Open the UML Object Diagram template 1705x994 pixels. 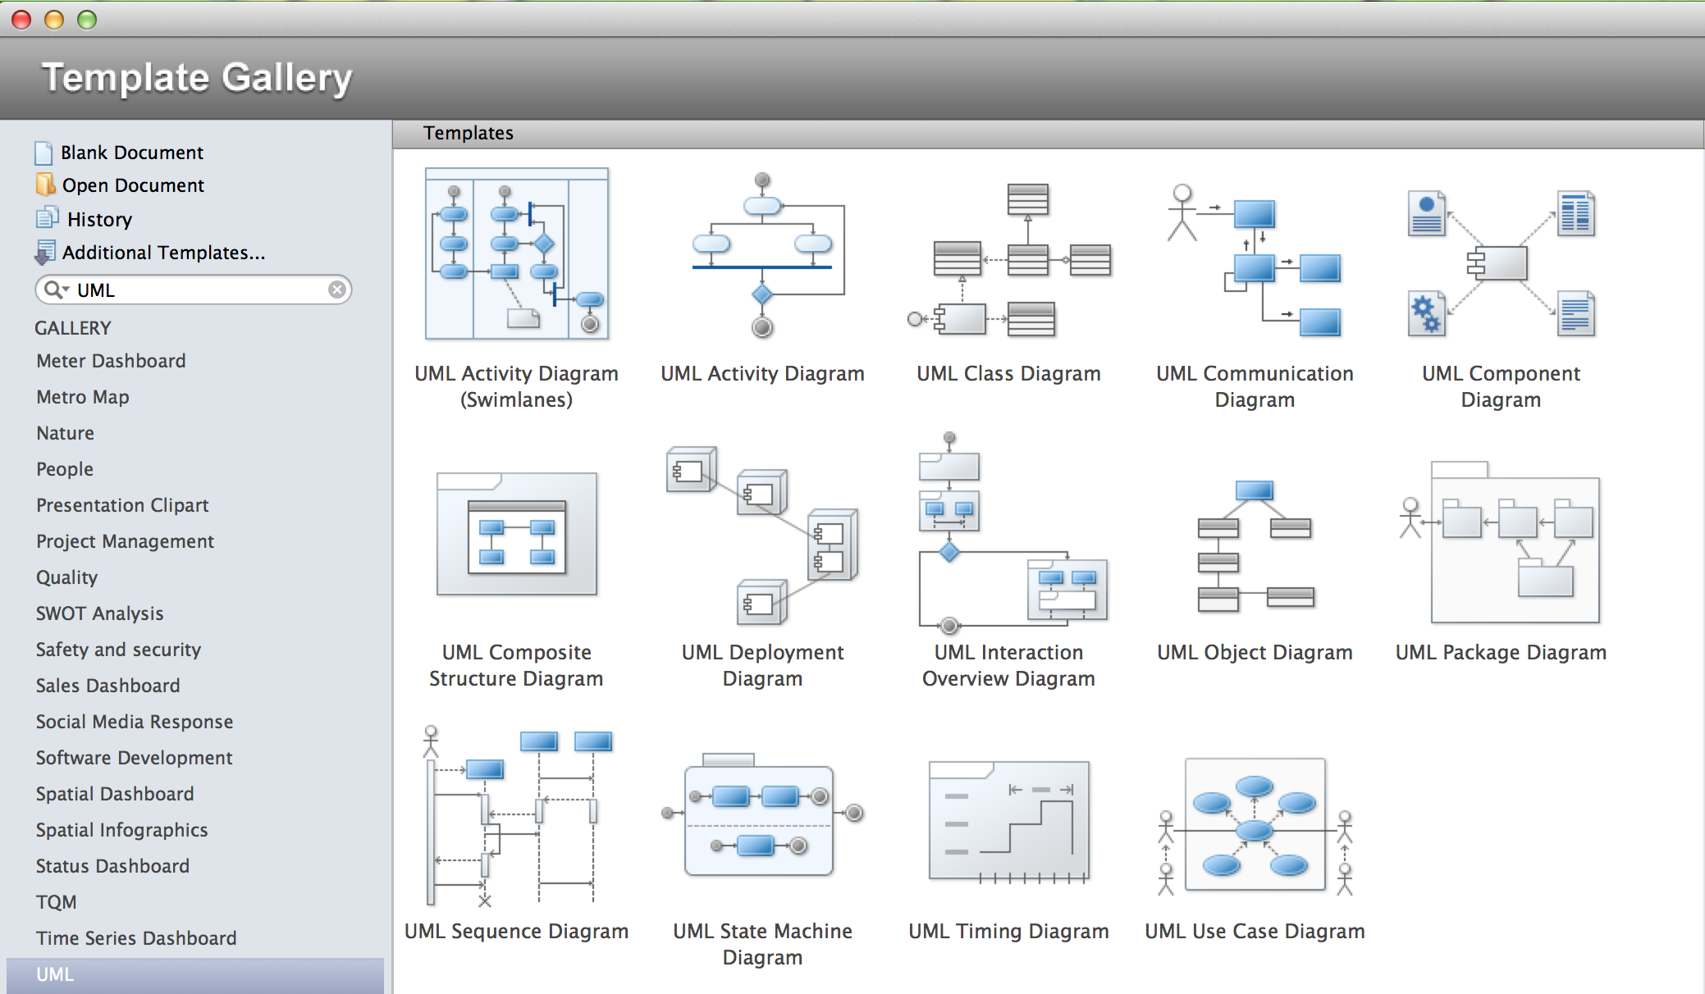[x=1255, y=547]
